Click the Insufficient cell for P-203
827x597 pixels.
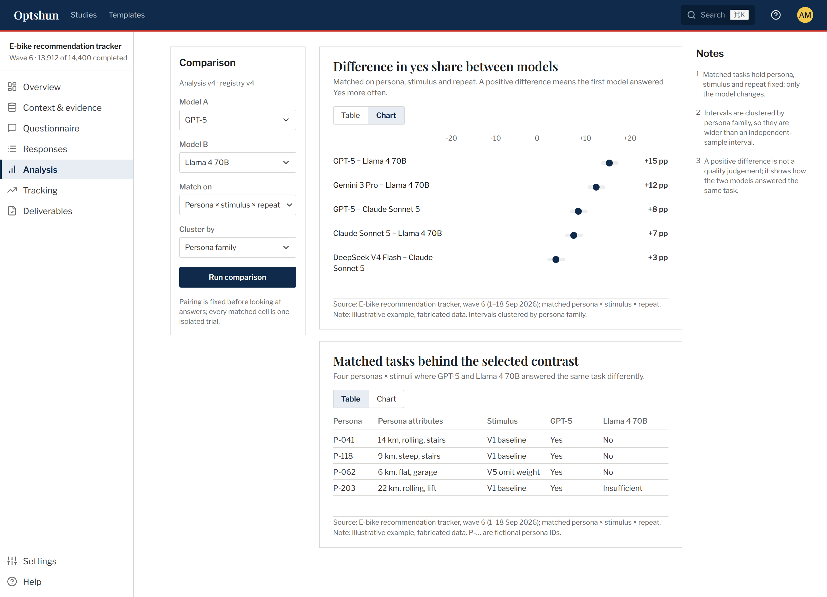coord(623,488)
